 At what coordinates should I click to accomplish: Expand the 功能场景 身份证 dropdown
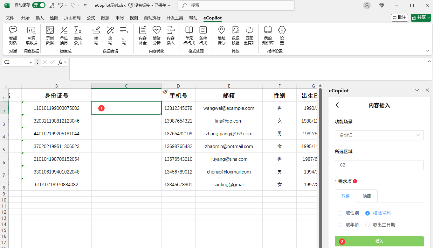pos(379,135)
